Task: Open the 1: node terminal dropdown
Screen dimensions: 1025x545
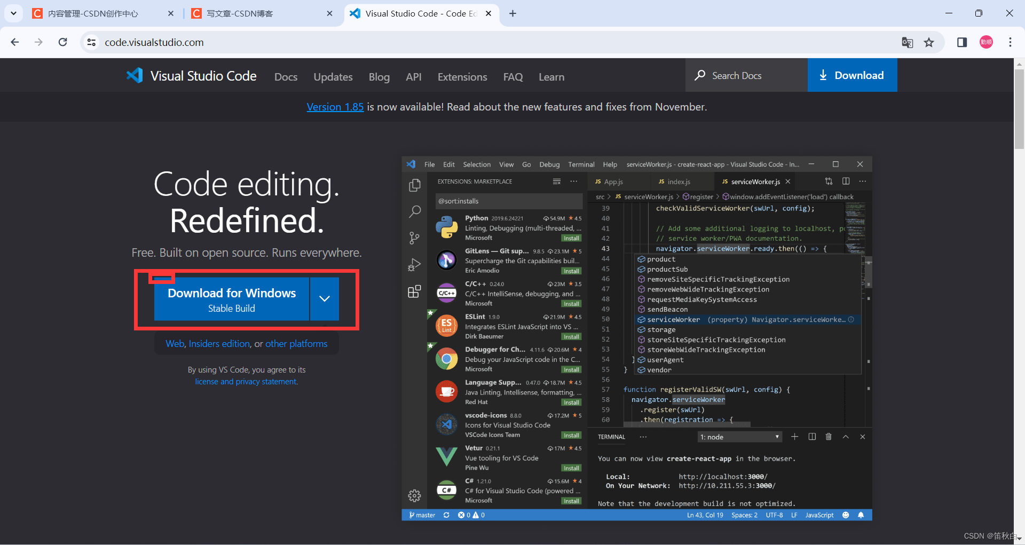Action: point(739,437)
